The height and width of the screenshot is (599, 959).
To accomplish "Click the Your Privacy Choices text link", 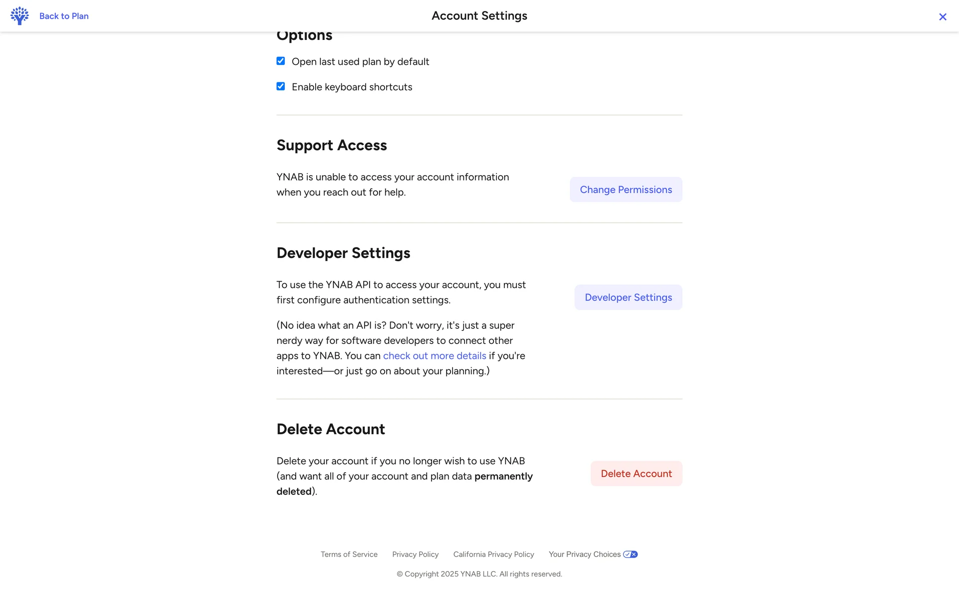I will [584, 554].
